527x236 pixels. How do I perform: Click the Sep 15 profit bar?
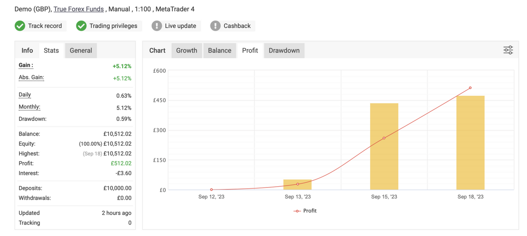pos(384,156)
